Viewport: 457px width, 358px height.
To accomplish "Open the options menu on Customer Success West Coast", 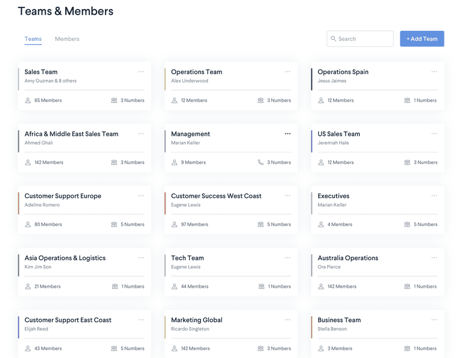I will (287, 195).
